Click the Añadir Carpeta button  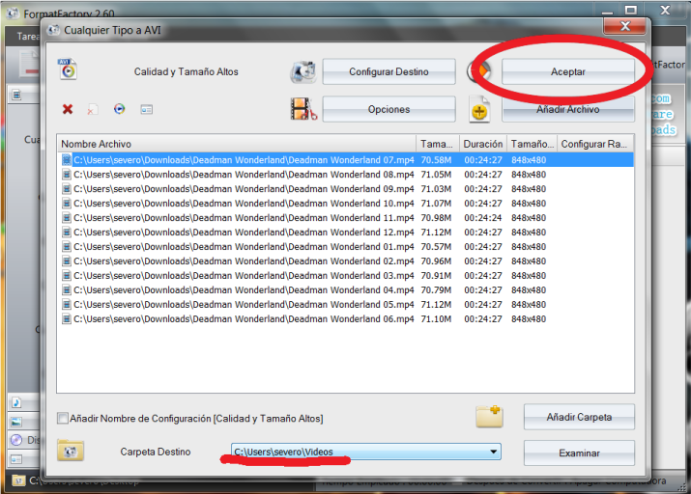click(x=579, y=417)
